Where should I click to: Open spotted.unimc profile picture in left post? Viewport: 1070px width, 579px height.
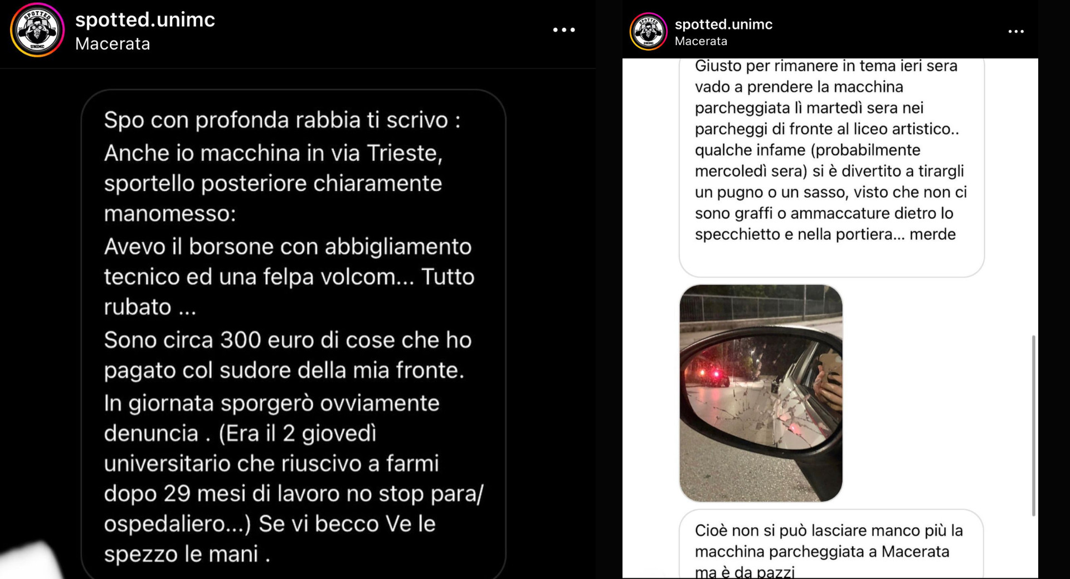coord(37,30)
